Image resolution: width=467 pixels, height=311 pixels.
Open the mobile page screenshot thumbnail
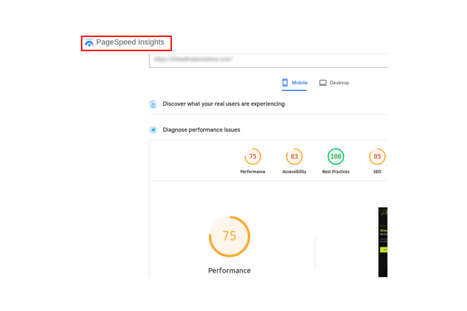pos(383,242)
